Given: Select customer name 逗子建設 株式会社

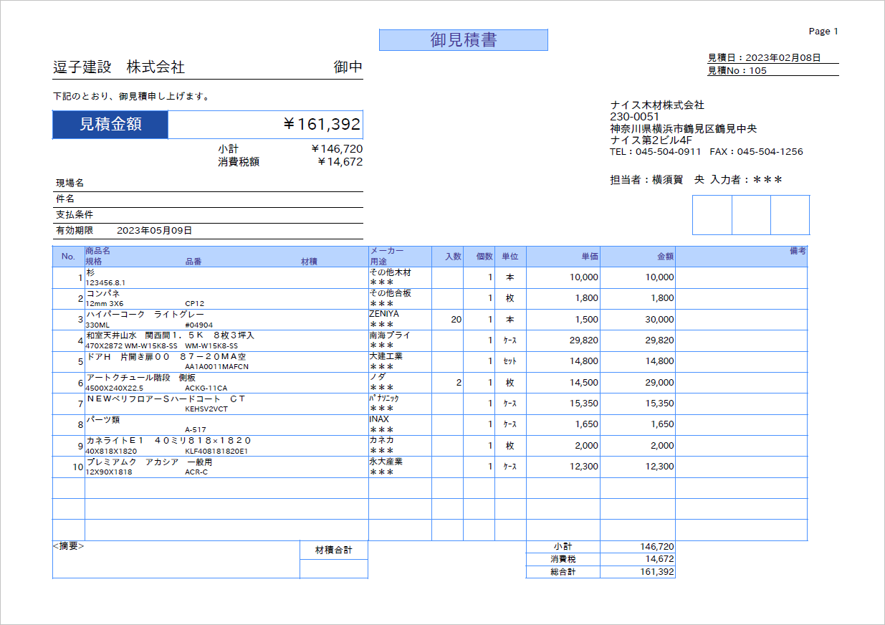Looking at the screenshot, I should [119, 67].
